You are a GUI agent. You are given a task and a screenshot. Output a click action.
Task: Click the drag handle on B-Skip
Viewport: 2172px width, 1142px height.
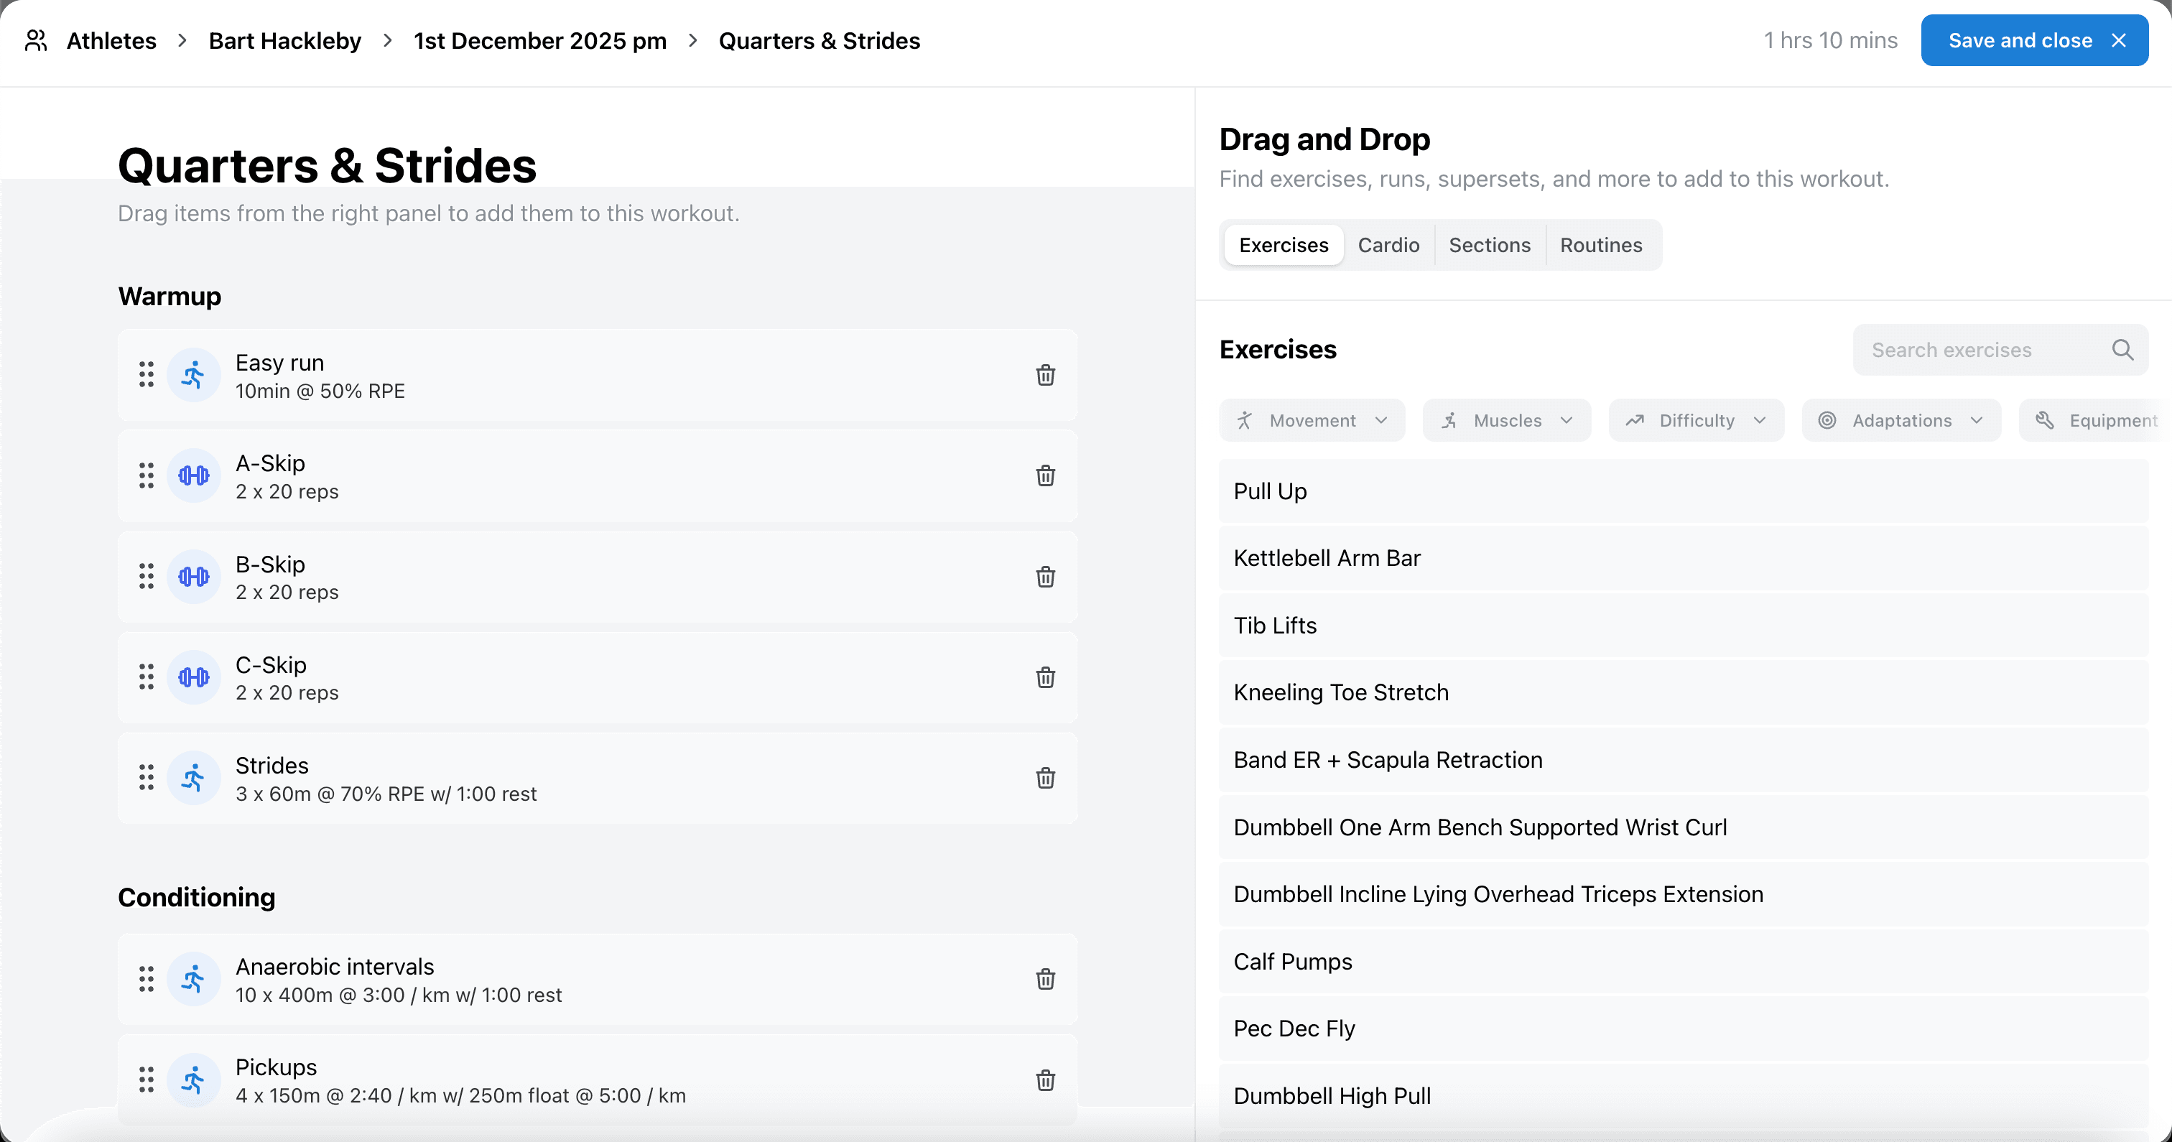146,577
